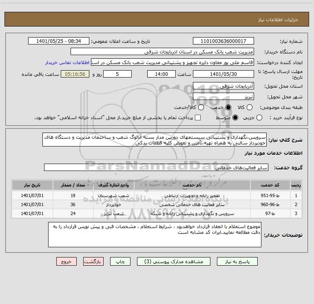The height and width of the screenshot is (304, 314).
Task: Click the 1401/07/01 date in row 1
Action: click(x=32, y=195)
